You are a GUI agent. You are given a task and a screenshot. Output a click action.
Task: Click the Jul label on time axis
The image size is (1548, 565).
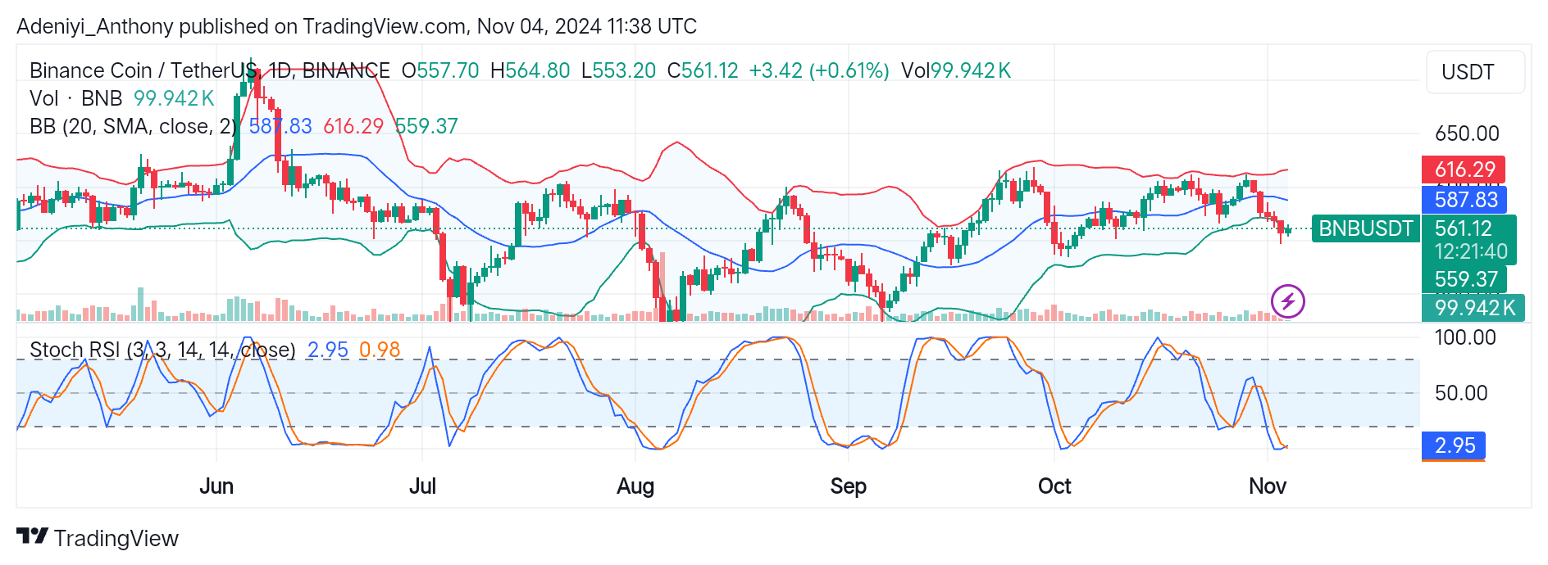(x=422, y=486)
